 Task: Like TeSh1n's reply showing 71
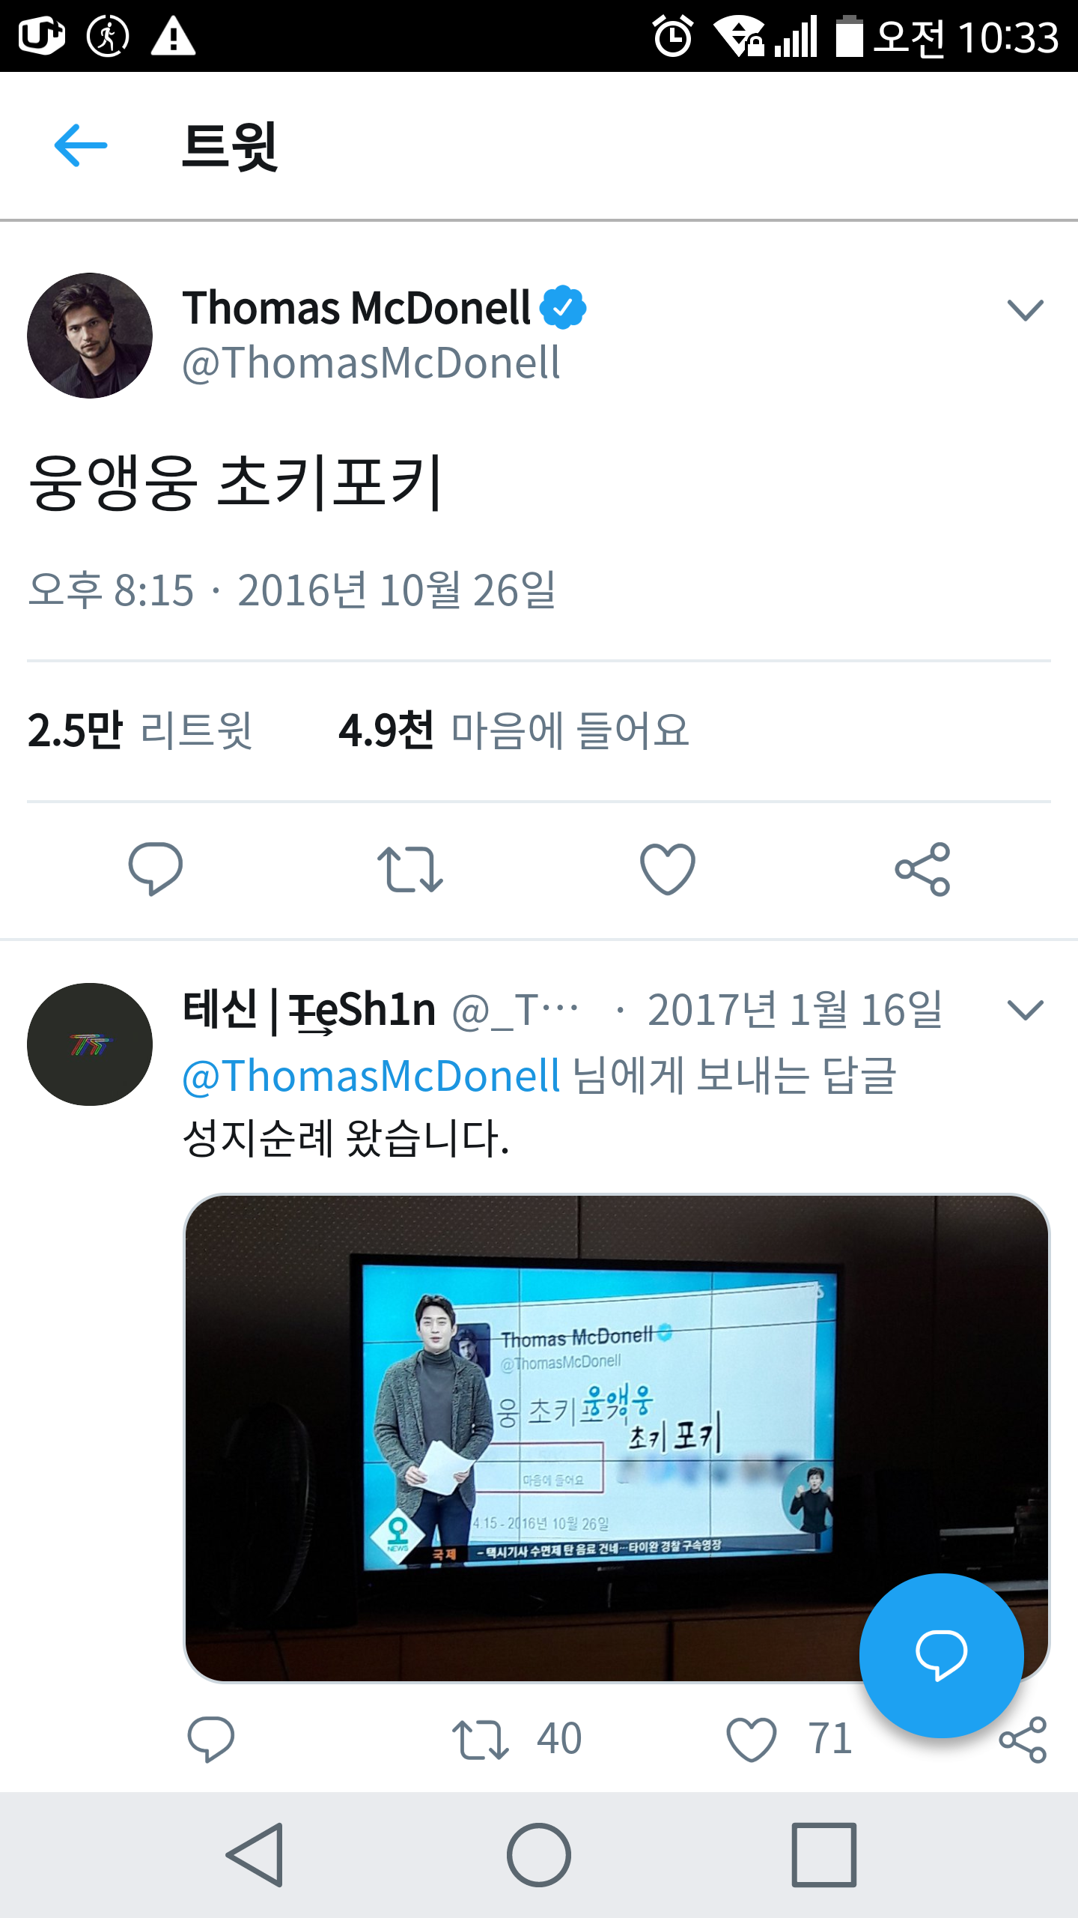coord(789,1739)
